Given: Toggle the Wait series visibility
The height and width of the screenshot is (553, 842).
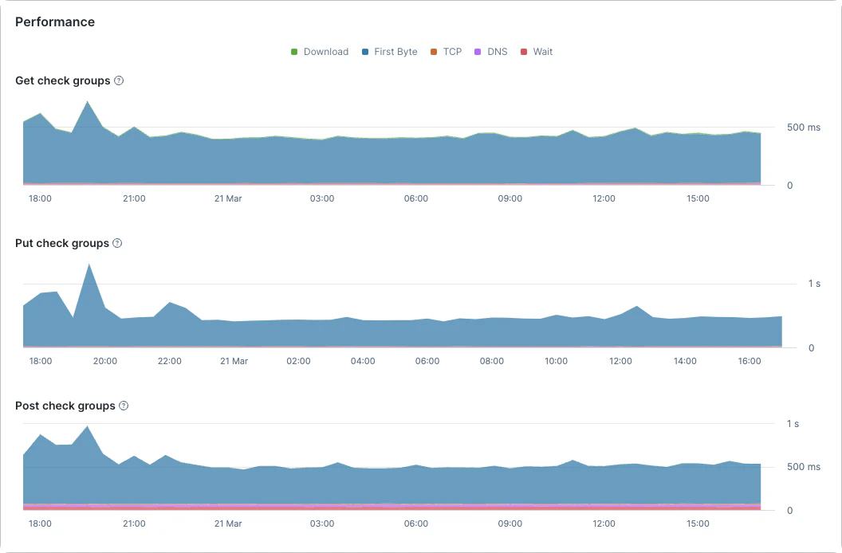Looking at the screenshot, I should click(x=536, y=51).
